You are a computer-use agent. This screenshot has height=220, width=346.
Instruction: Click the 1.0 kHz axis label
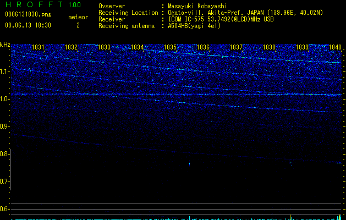(x=5, y=99)
